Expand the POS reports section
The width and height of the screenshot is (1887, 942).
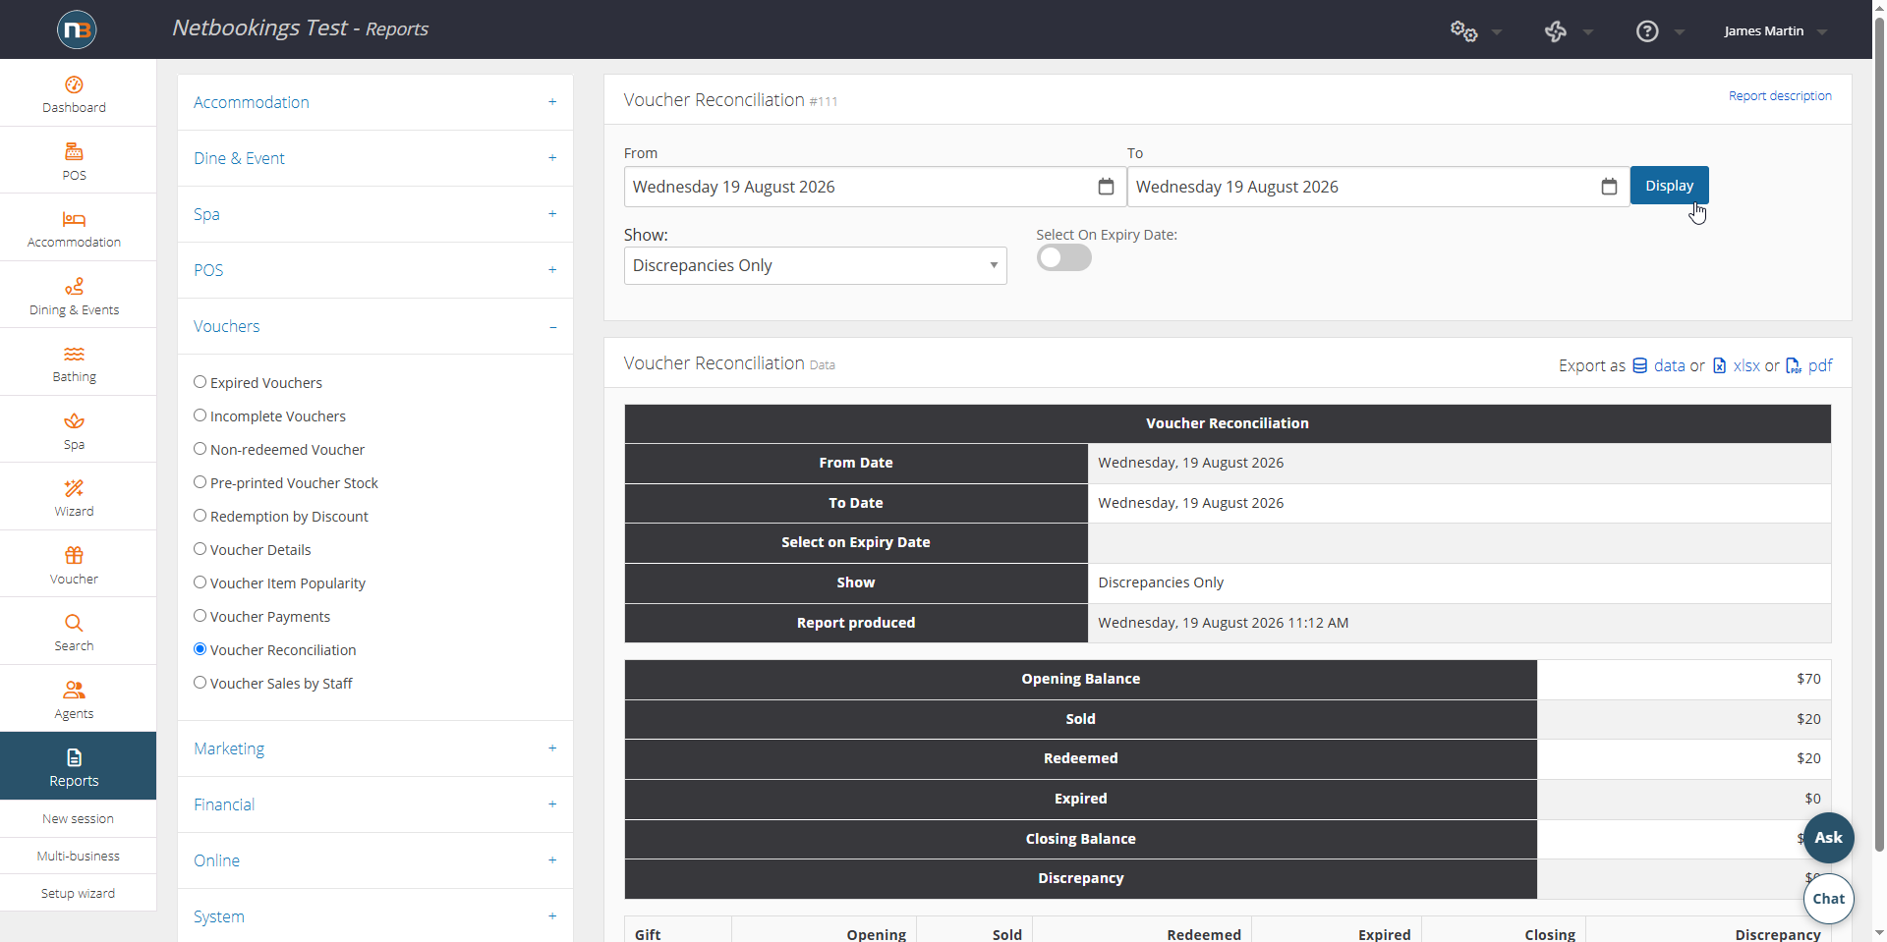[x=375, y=270]
